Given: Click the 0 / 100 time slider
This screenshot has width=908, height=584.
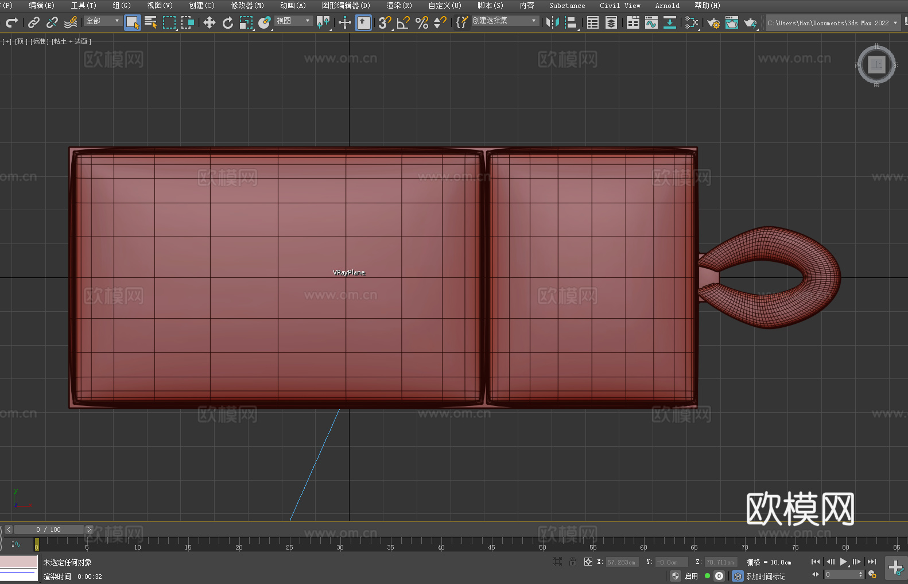Looking at the screenshot, I should (x=49, y=529).
